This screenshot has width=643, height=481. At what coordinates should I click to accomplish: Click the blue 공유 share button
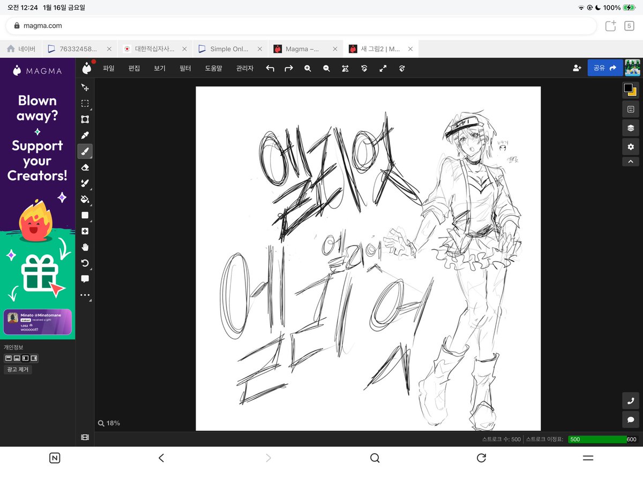(605, 68)
